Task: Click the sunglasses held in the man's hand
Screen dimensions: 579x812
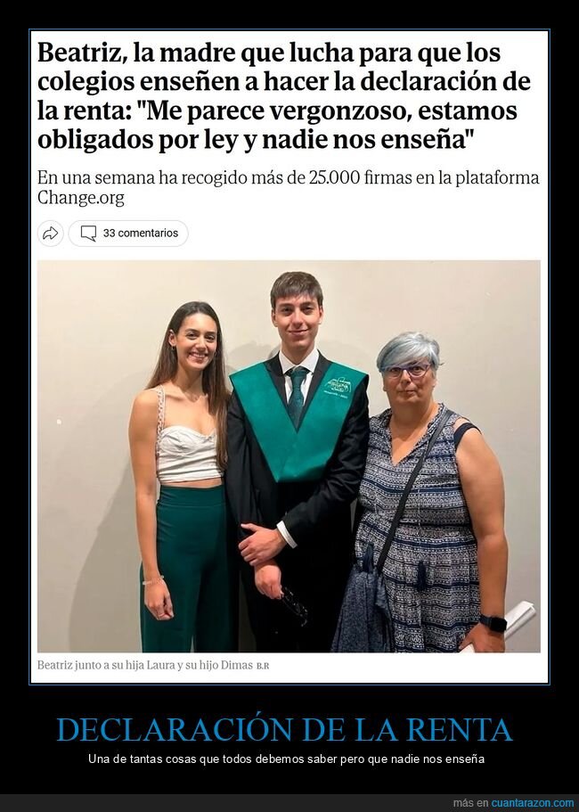Action: click(295, 608)
